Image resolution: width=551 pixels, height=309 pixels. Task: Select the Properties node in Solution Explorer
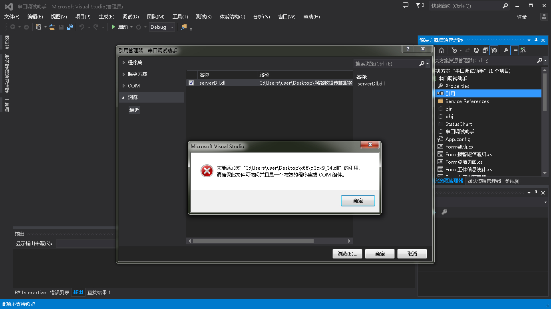click(x=458, y=86)
